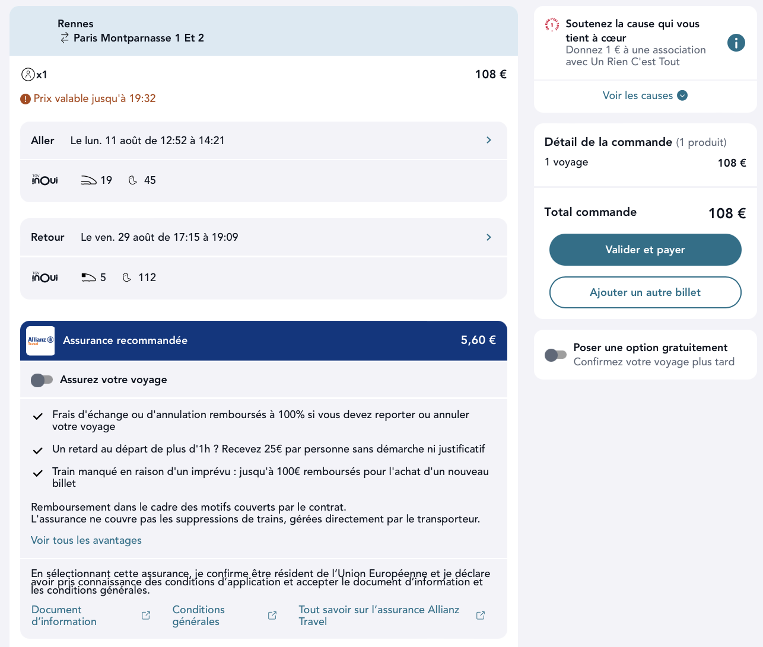763x647 pixels.
Task: Click the seat icon for seat 112
Action: tap(126, 278)
